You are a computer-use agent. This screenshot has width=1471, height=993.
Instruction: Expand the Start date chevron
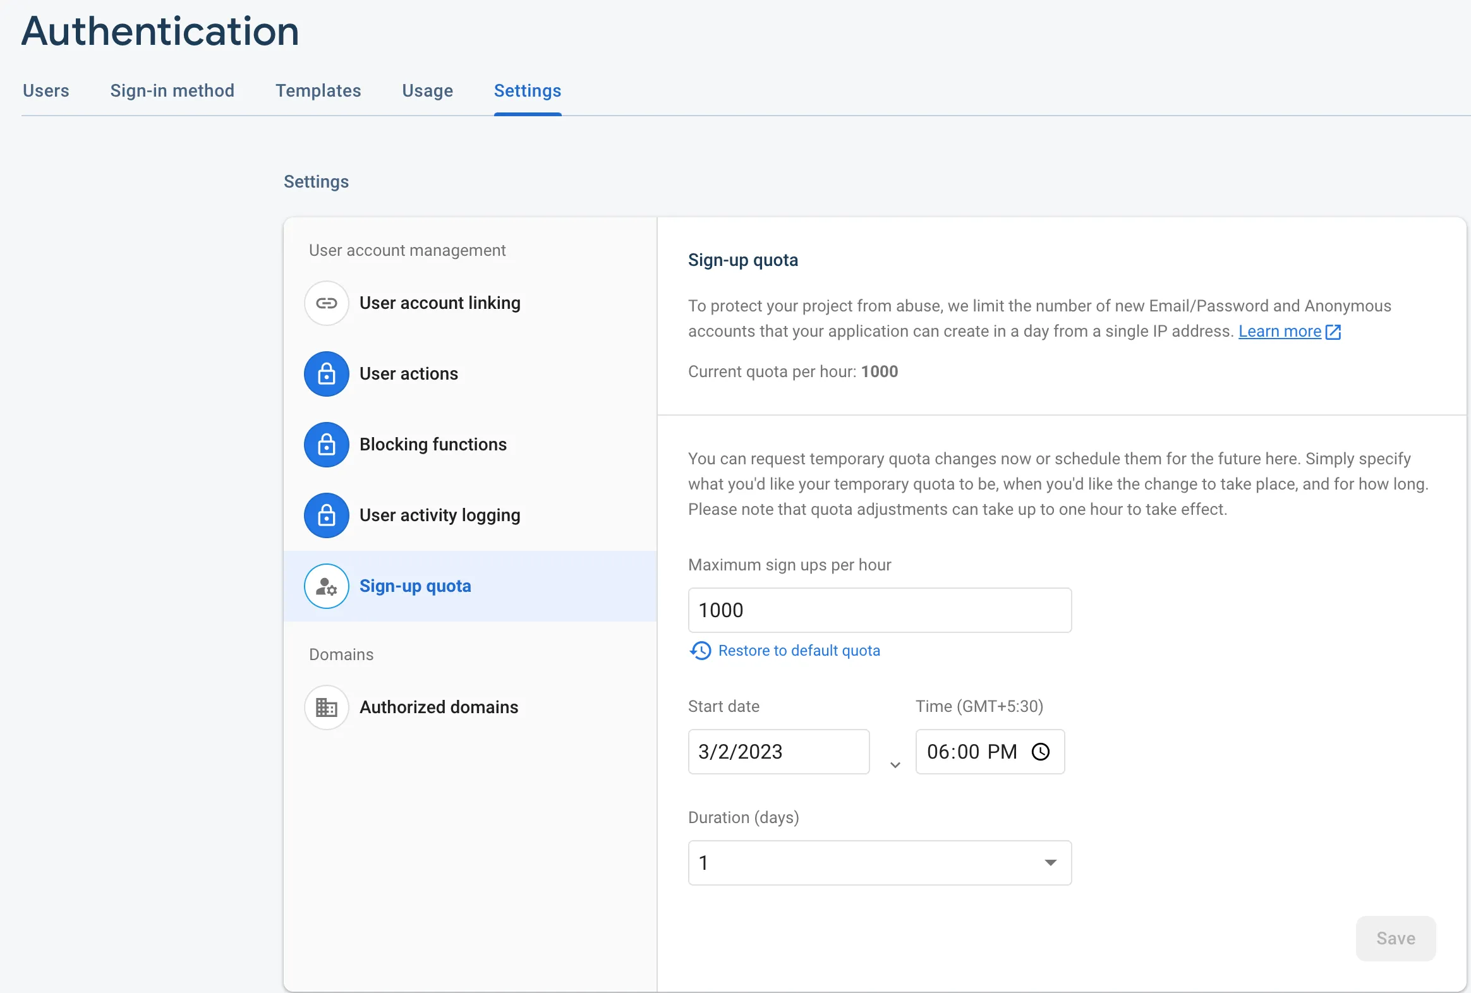[x=895, y=765]
